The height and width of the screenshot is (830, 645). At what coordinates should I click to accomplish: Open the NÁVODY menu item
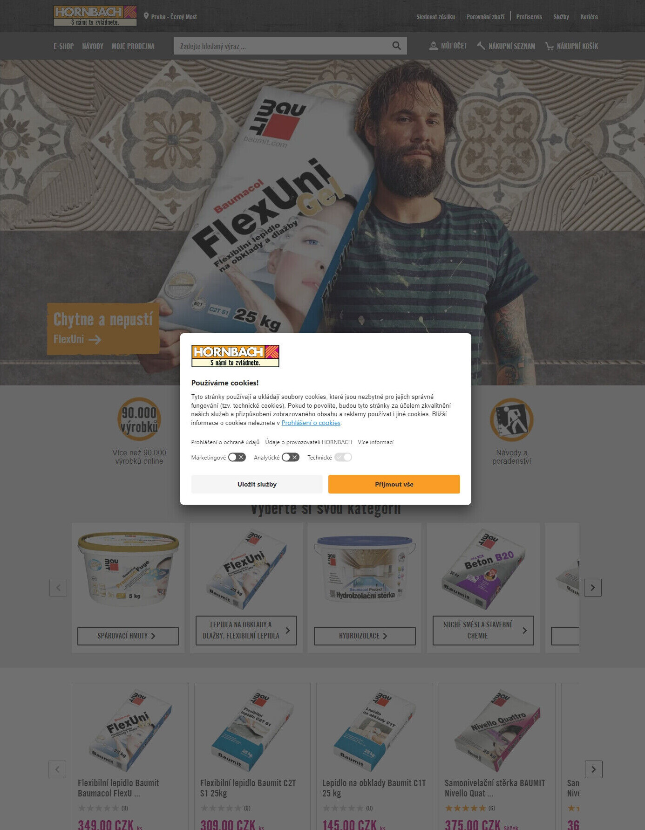click(x=93, y=46)
